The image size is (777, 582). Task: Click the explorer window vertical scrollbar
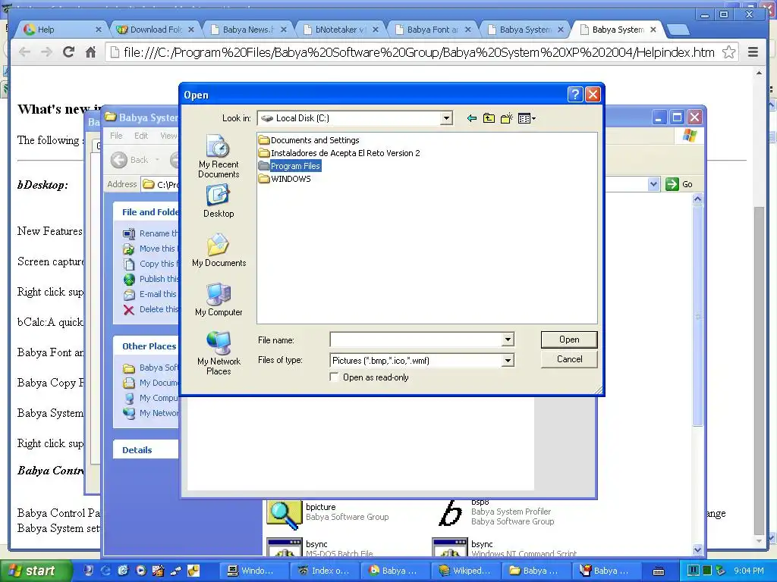tap(698, 317)
